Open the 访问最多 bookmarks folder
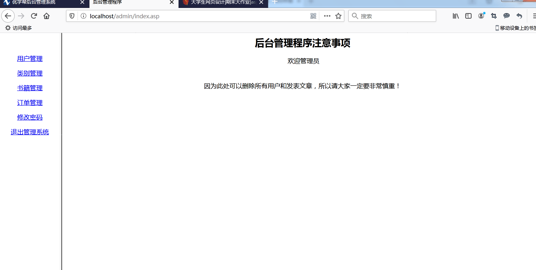 click(18, 28)
